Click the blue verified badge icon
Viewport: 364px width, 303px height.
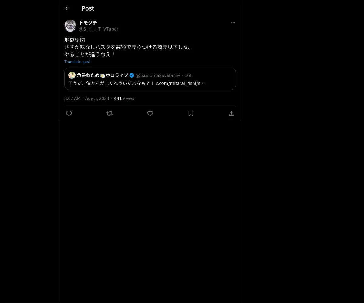pyautogui.click(x=132, y=75)
